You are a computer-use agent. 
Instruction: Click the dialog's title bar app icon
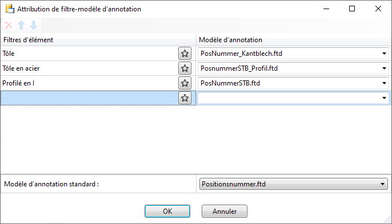click(10, 9)
